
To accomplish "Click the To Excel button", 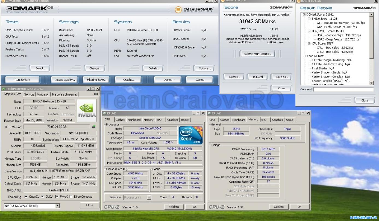I will (x=257, y=77).
